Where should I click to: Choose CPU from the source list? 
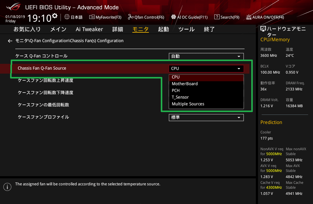206,77
